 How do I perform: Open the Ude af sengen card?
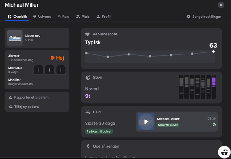tap(151, 149)
